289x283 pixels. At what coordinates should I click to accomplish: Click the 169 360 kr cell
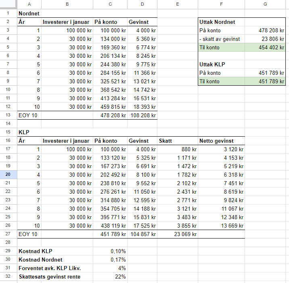click(110, 47)
